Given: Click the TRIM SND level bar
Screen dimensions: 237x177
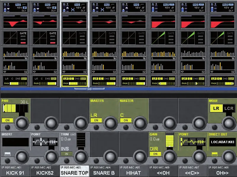Looking at the screenshot, I should 81,140.
